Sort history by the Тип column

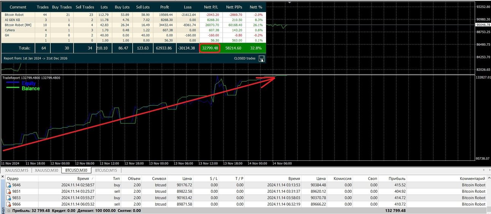pyautogui.click(x=116, y=178)
